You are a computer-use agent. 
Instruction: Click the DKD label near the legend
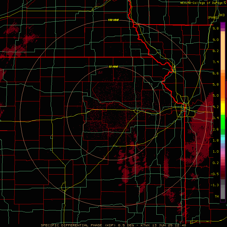[x=221, y=15]
